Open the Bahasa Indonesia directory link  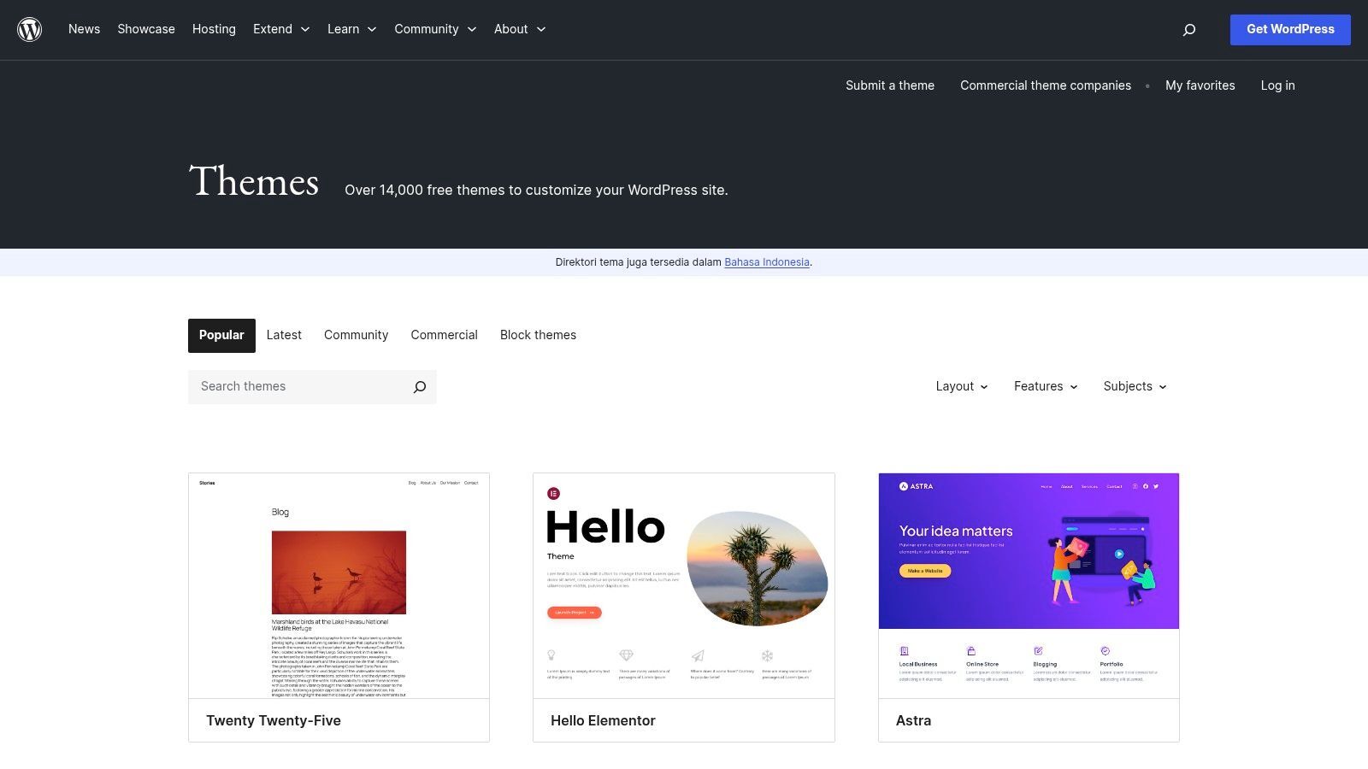[x=766, y=262]
